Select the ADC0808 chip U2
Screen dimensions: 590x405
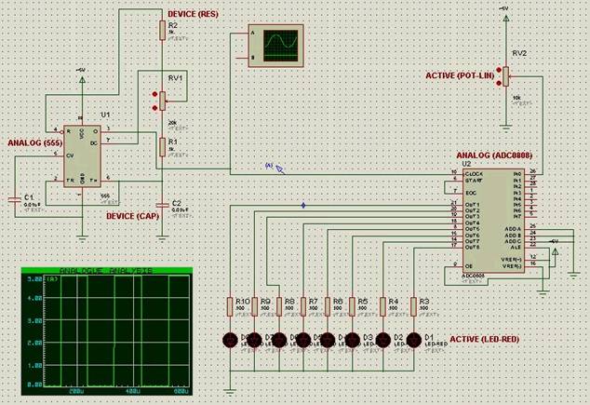coord(493,221)
